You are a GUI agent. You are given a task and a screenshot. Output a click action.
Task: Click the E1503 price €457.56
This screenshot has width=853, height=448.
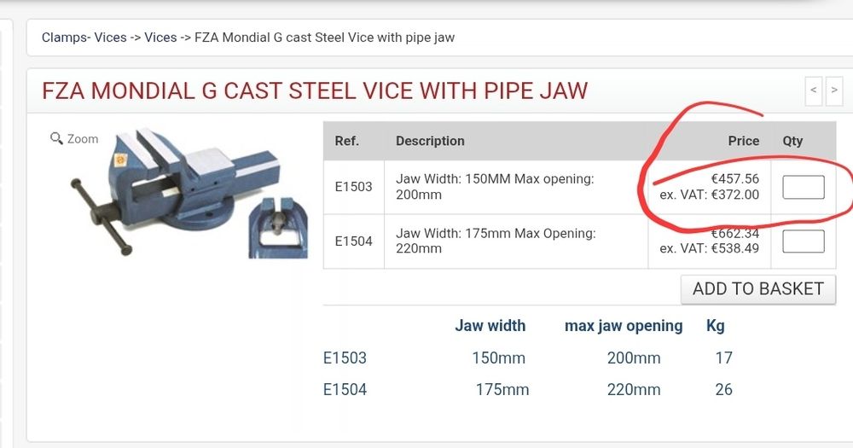coord(735,178)
